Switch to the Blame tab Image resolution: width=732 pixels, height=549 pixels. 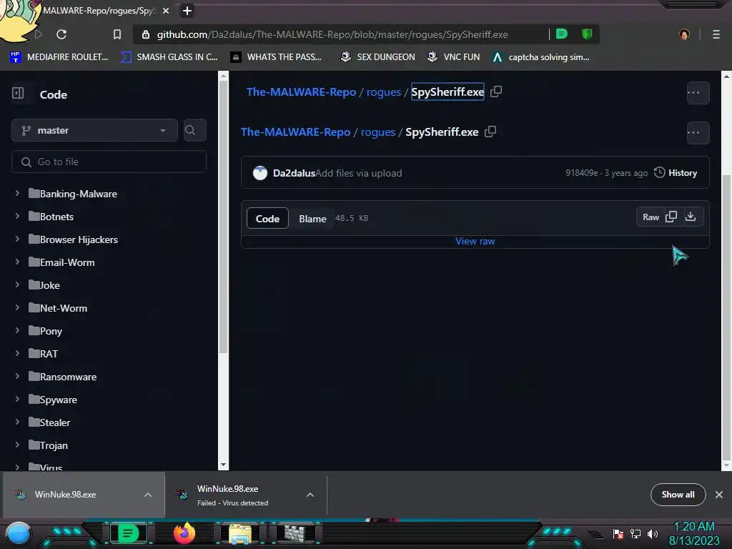tap(312, 219)
